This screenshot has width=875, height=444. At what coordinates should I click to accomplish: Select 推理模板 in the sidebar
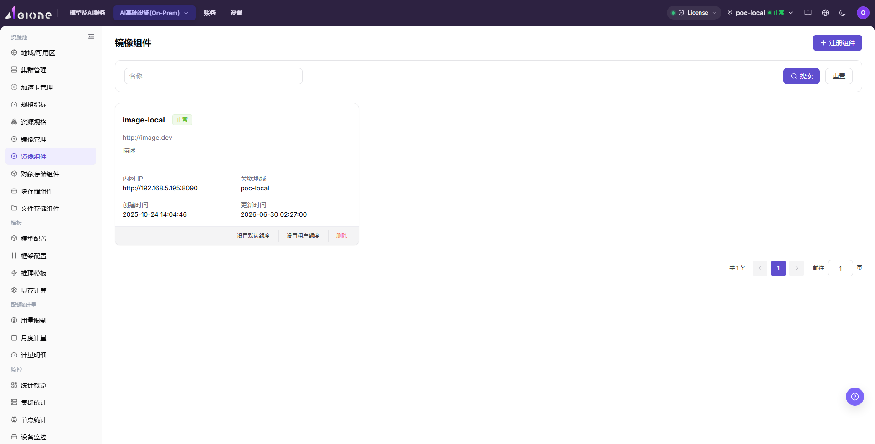point(51,273)
